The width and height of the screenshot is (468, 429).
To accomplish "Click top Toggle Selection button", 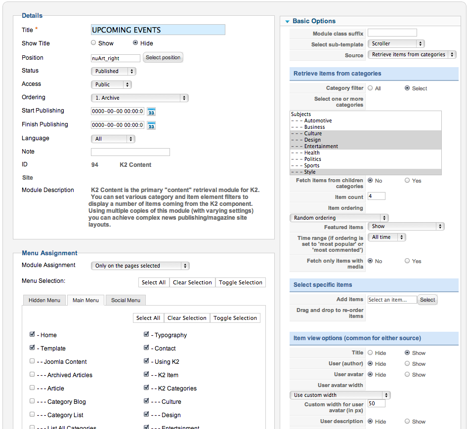I will (241, 282).
